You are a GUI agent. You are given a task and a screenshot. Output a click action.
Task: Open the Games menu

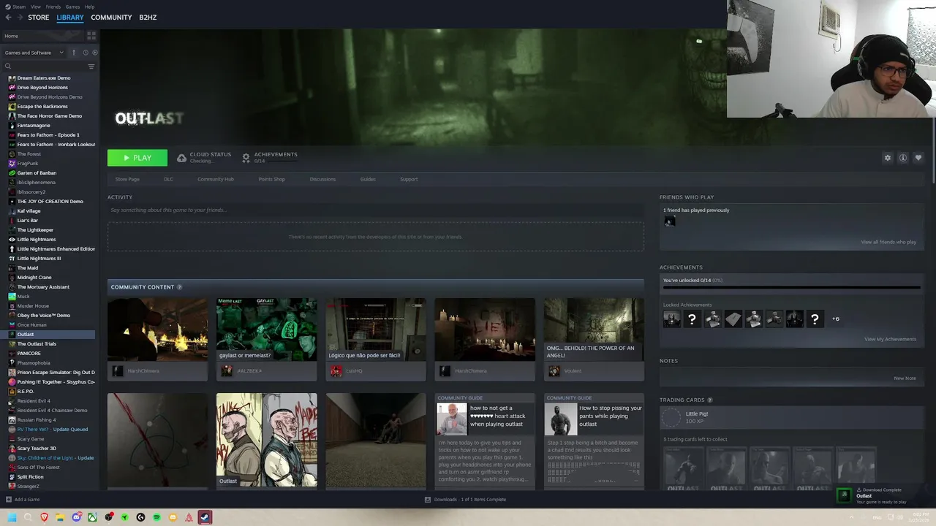click(72, 7)
